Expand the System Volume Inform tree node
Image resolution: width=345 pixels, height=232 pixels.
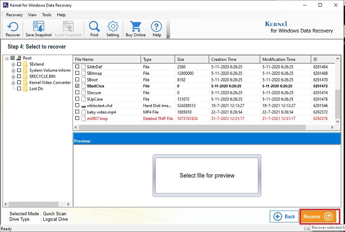(x=13, y=71)
